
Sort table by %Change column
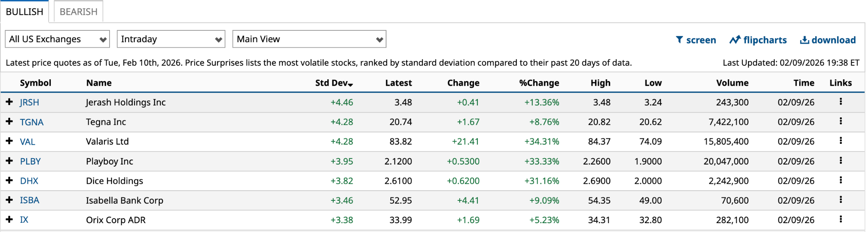click(x=539, y=83)
